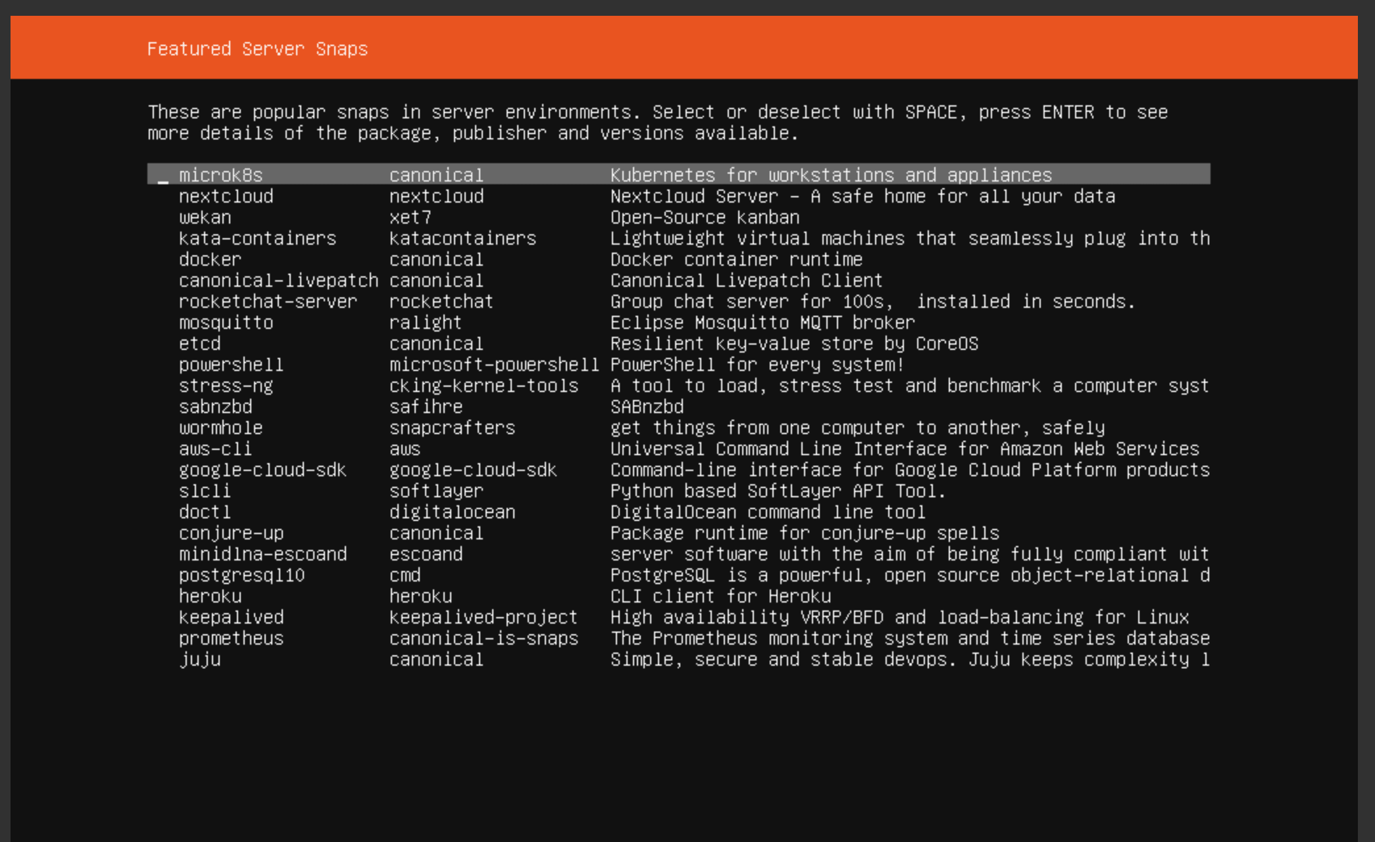Choose the juju devops snap row

(x=199, y=659)
